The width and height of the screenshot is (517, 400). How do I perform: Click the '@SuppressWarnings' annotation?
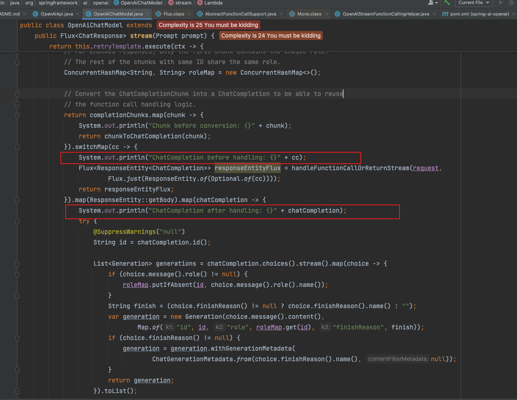124,232
